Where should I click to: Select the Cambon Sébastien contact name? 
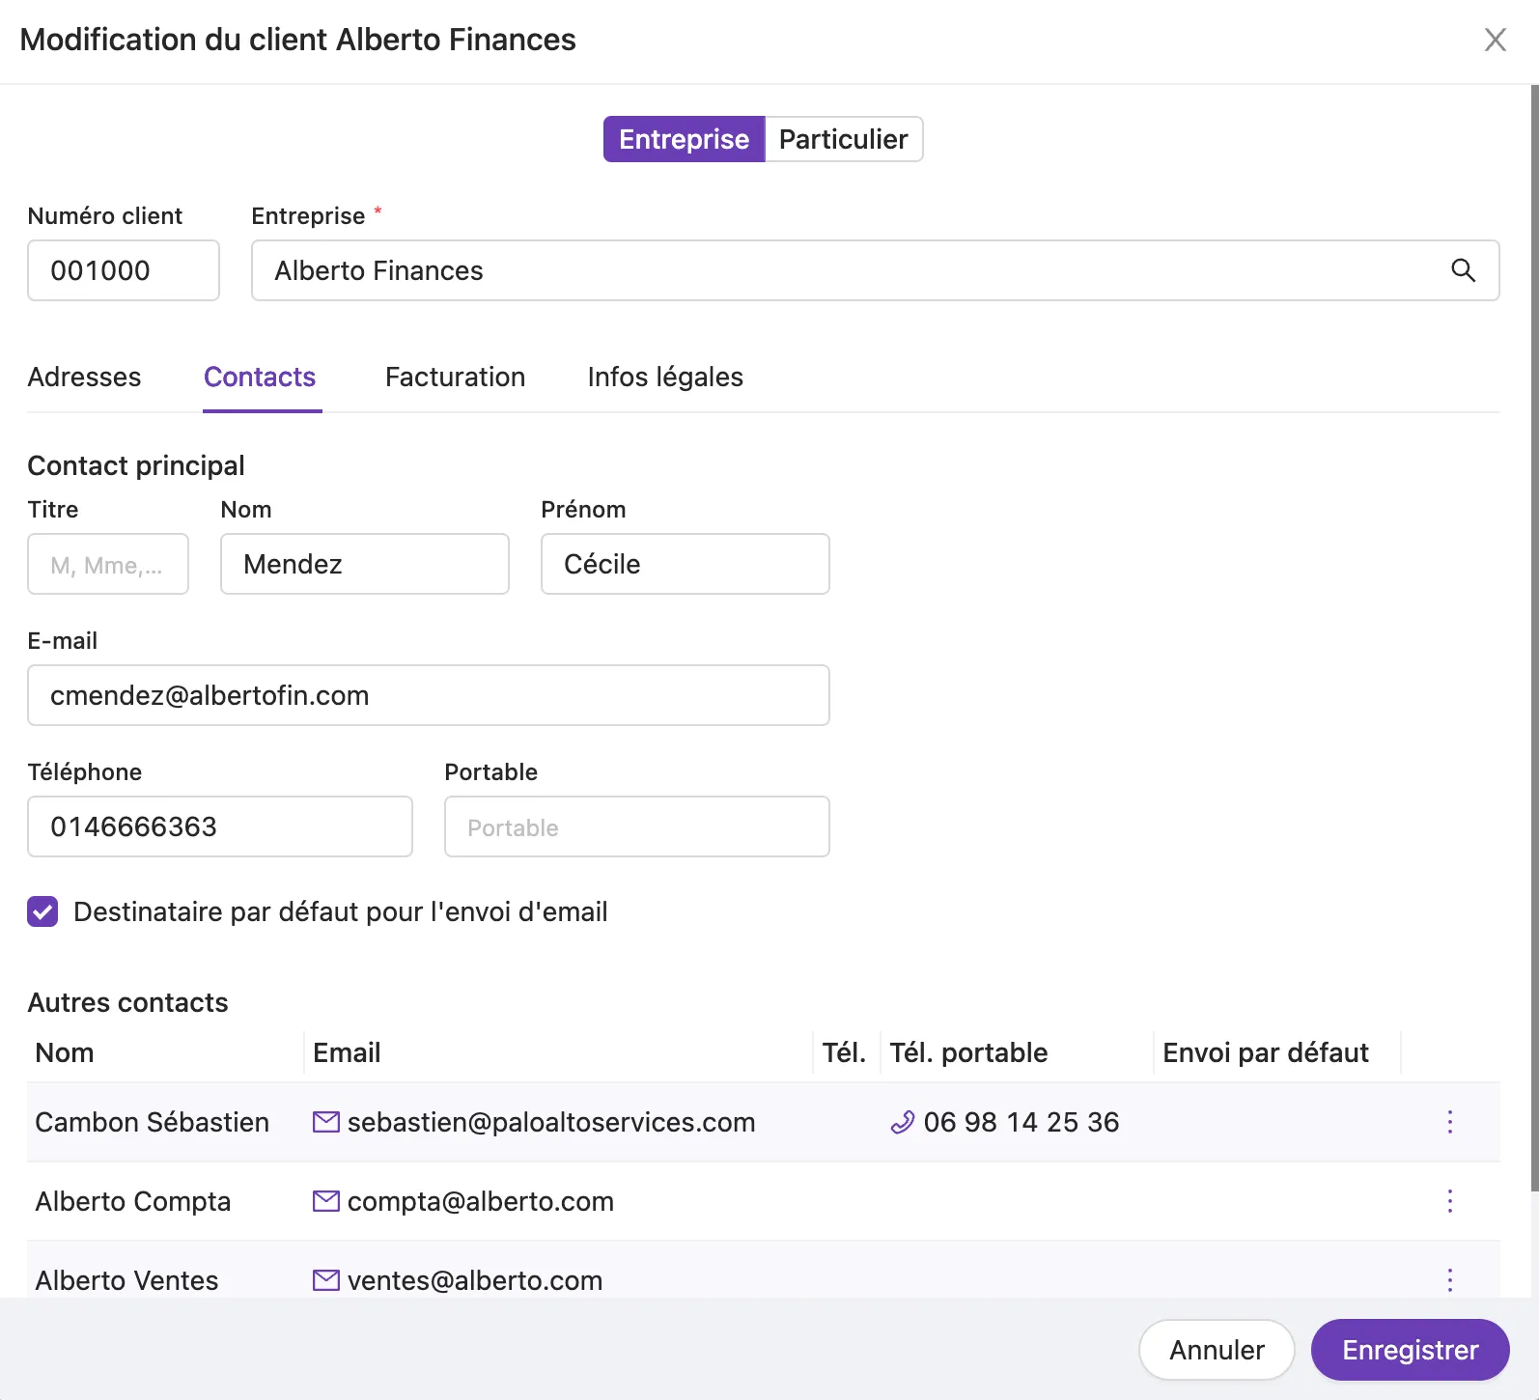(x=153, y=1122)
